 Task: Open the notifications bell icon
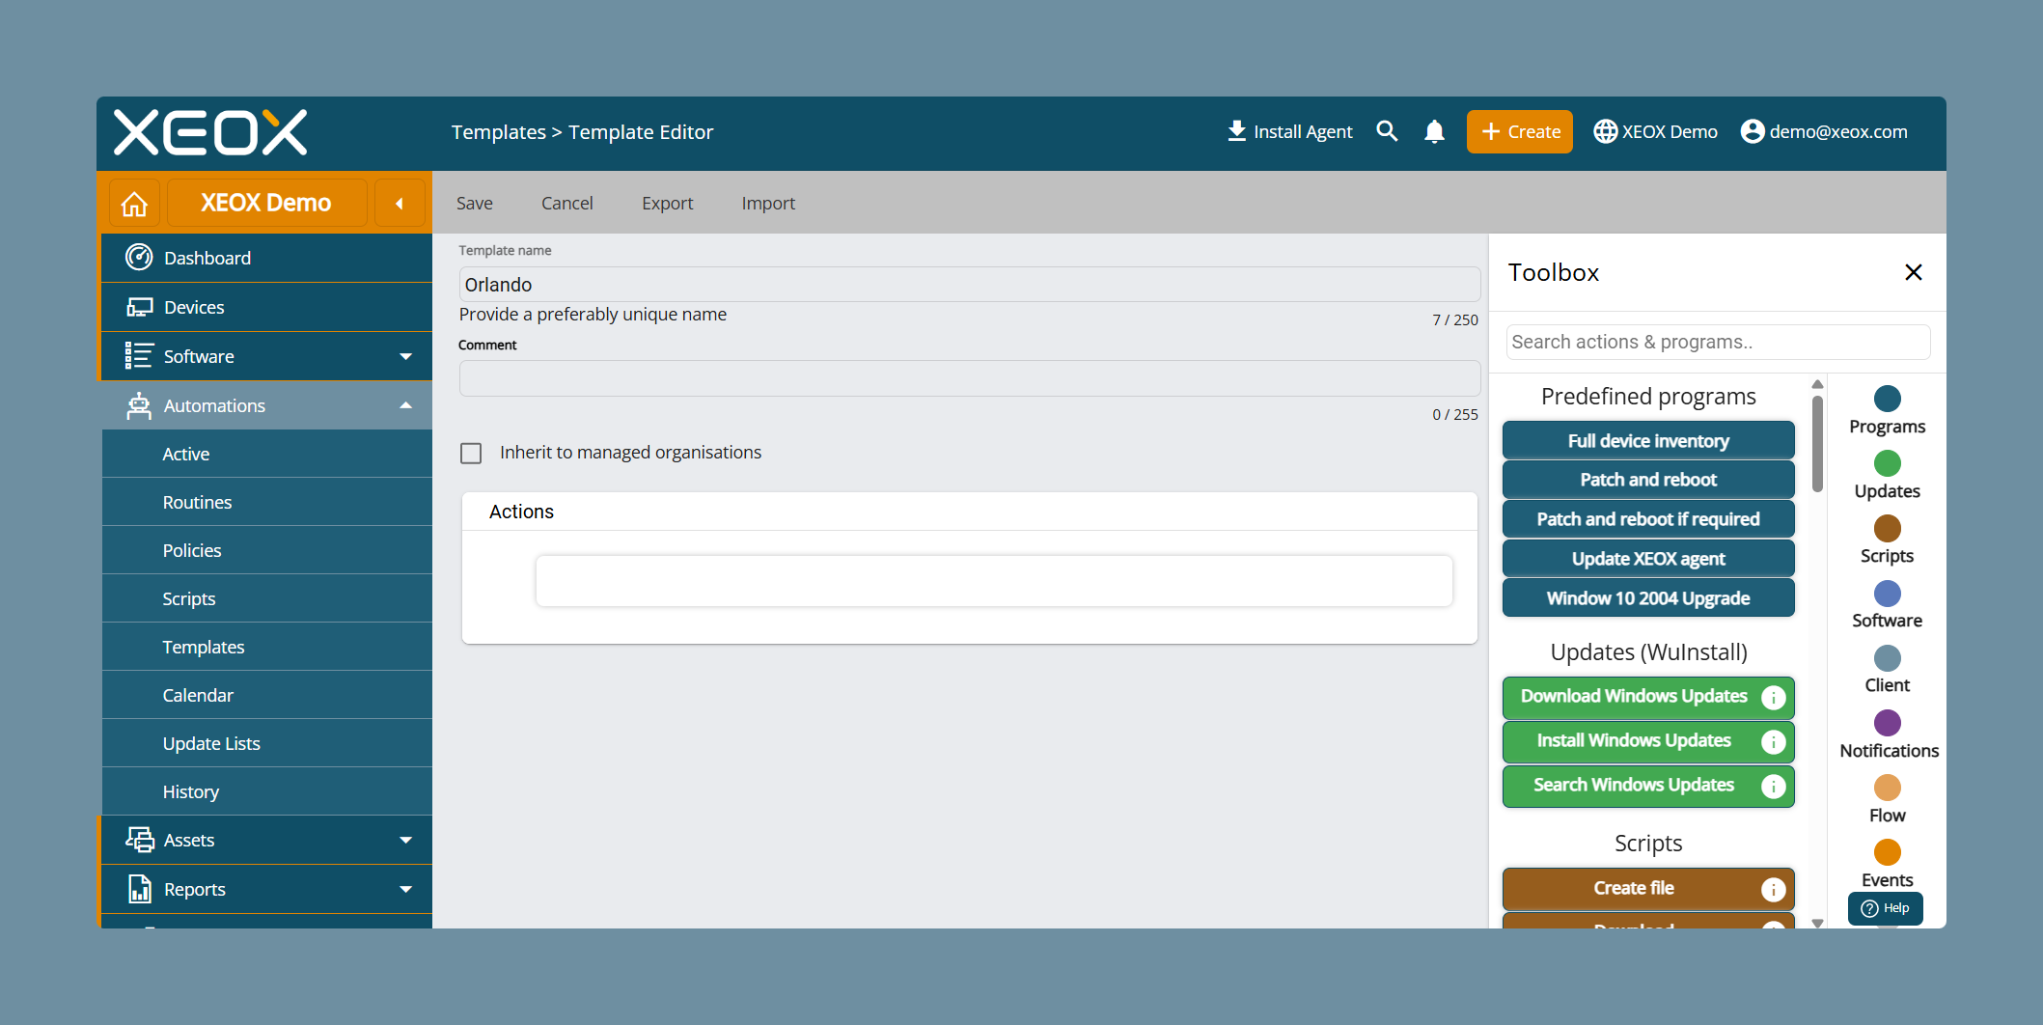1434,131
